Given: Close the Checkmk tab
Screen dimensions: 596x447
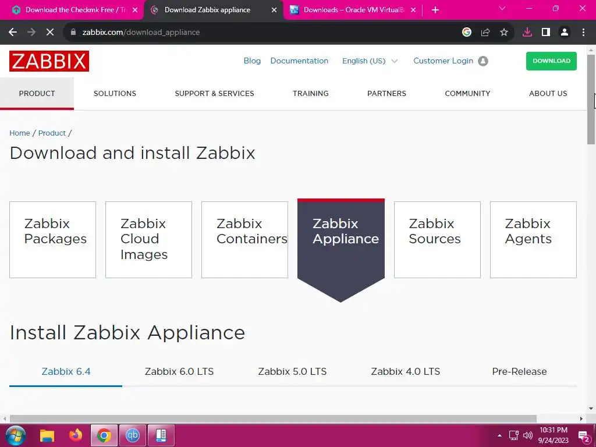Looking at the screenshot, I should 135,10.
